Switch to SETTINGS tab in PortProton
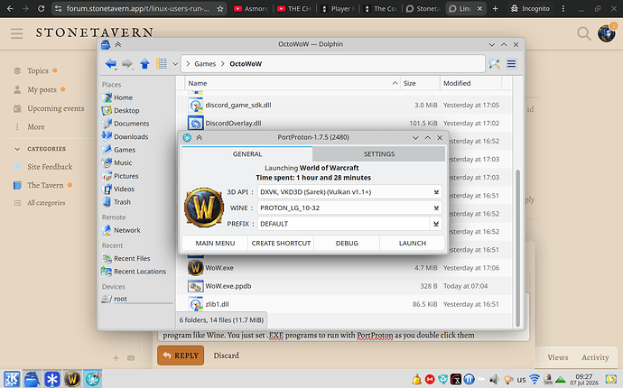The image size is (623, 388). tap(379, 154)
